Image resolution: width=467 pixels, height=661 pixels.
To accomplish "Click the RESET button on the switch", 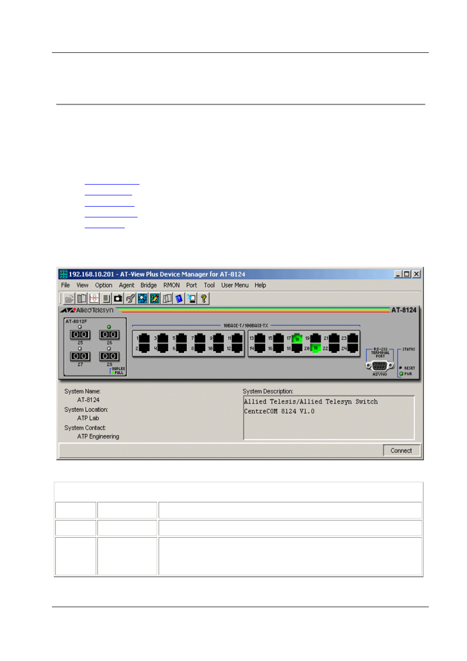I will pos(401,368).
